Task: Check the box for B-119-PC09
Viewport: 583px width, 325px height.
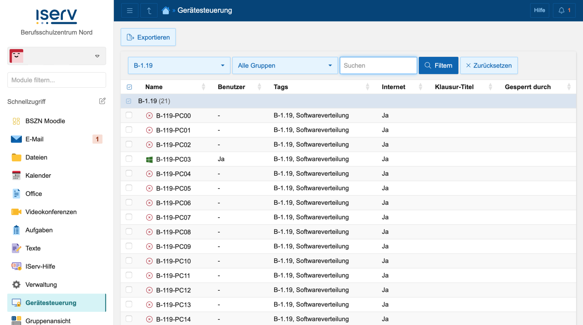Action: click(x=129, y=246)
